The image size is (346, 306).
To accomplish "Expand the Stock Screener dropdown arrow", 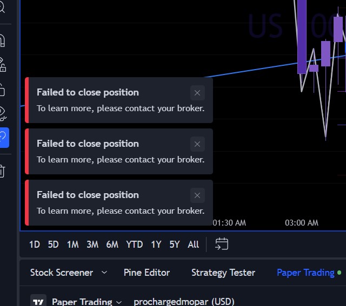I will click(104, 273).
